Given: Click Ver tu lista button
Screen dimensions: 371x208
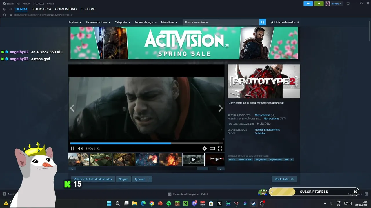Looking at the screenshot, I should point(284,179).
